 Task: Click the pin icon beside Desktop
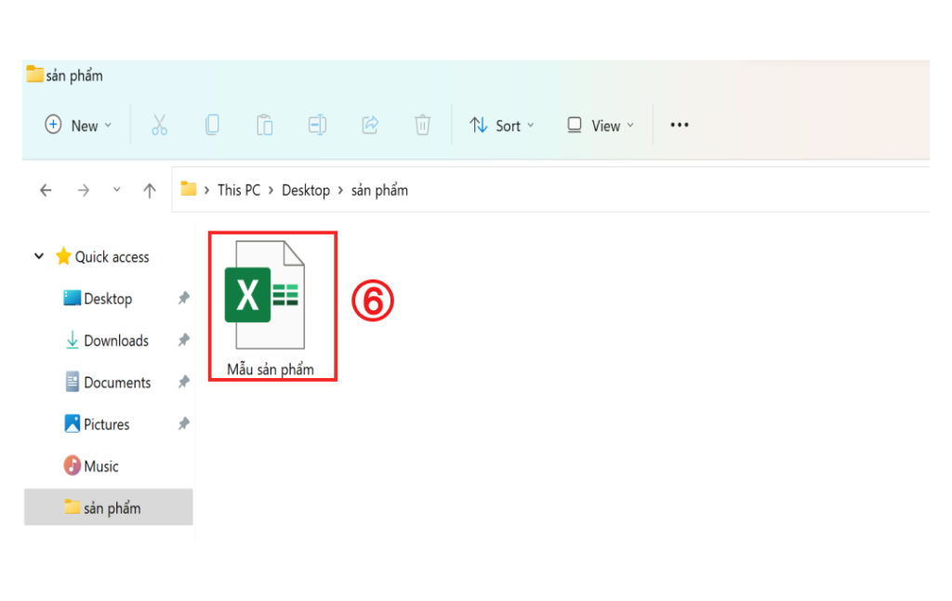click(x=183, y=298)
